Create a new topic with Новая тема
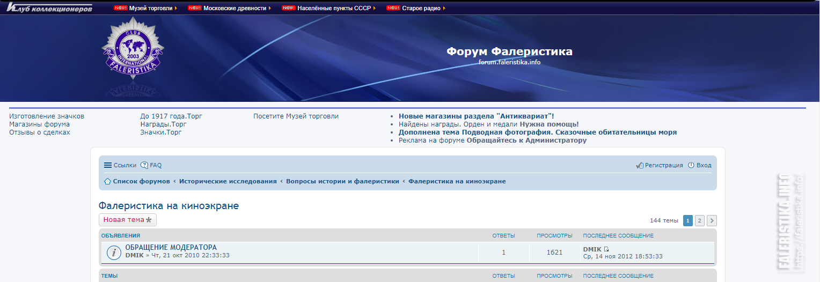Image resolution: width=820 pixels, height=282 pixels. (128, 220)
